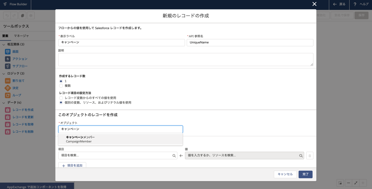
Task: Click the サブフロー (Subflow) element icon
Action: 9,66
